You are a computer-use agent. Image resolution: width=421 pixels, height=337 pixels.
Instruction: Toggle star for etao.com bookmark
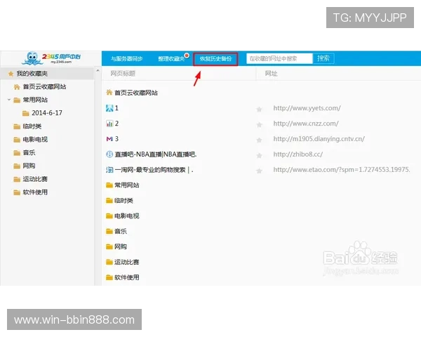tap(259, 171)
